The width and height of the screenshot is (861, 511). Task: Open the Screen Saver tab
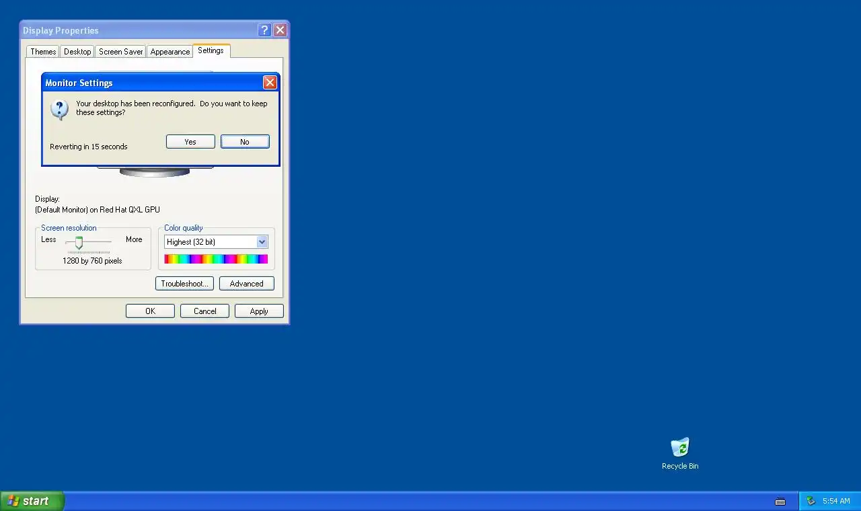click(x=121, y=52)
